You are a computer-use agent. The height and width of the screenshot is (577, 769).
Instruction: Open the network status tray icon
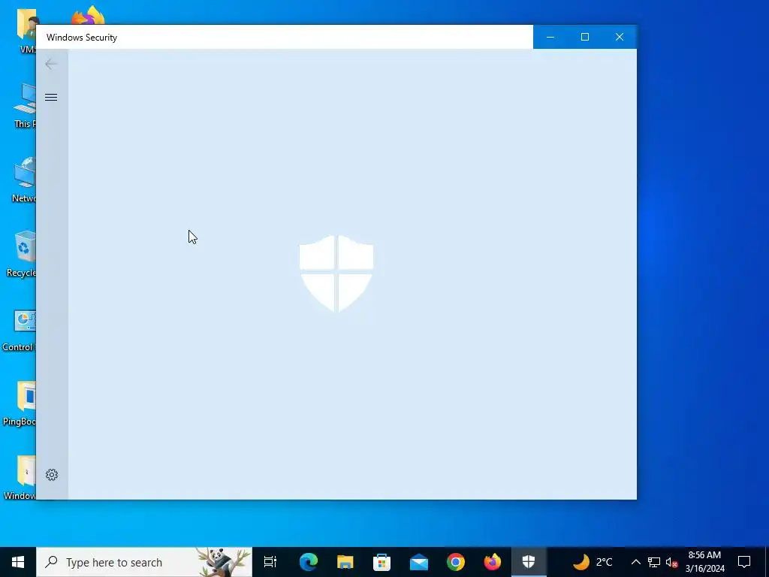(x=654, y=562)
